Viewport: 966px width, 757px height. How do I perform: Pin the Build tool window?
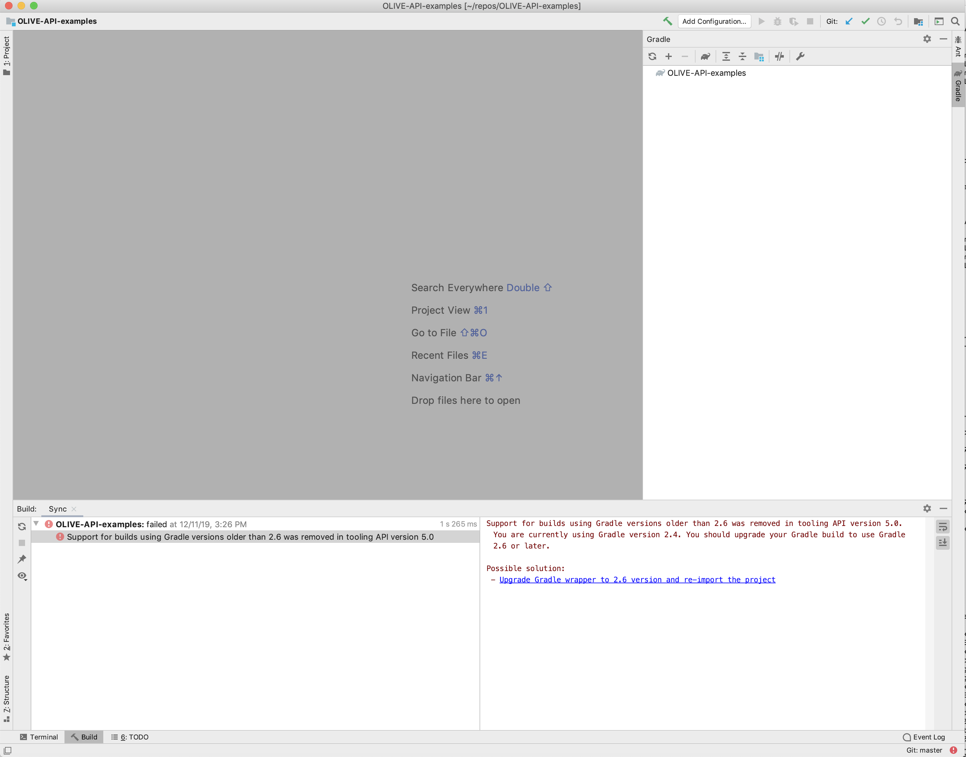coord(22,559)
